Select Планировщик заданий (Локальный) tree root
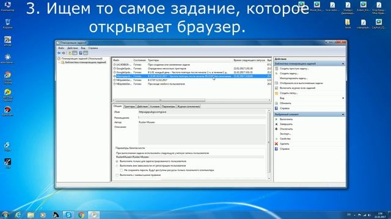This screenshot has width=391, height=219. pyautogui.click(x=82, y=58)
